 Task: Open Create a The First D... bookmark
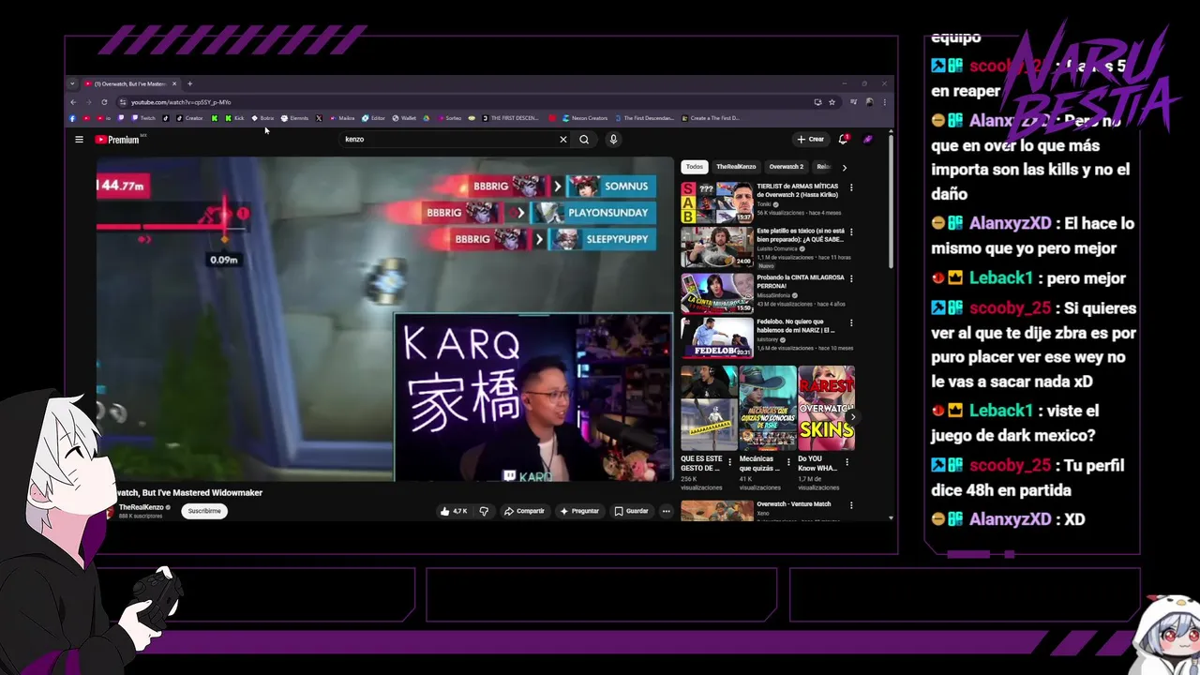click(x=710, y=118)
